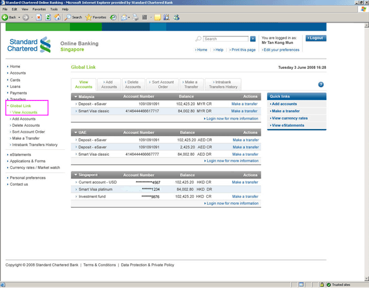Expand Investment fund row
This screenshot has width=369, height=288.
pos(76,197)
